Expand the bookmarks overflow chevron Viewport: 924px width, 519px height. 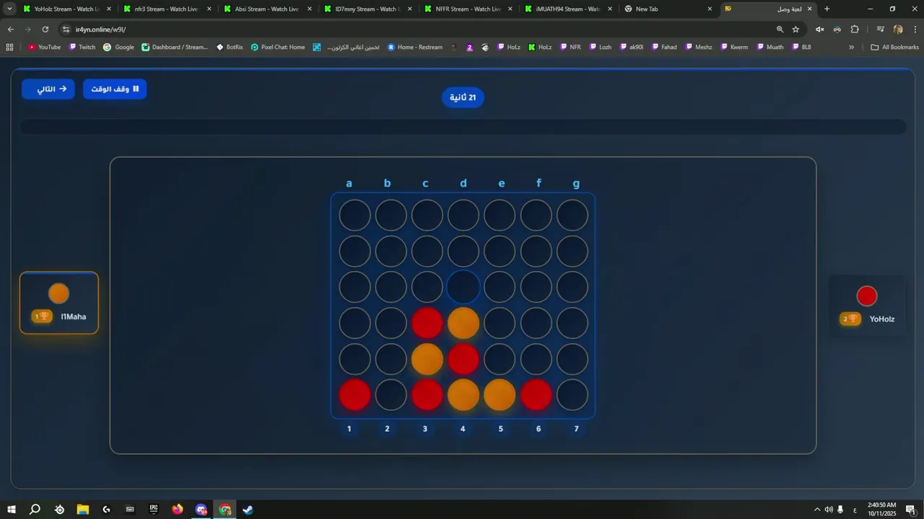pyautogui.click(x=851, y=47)
